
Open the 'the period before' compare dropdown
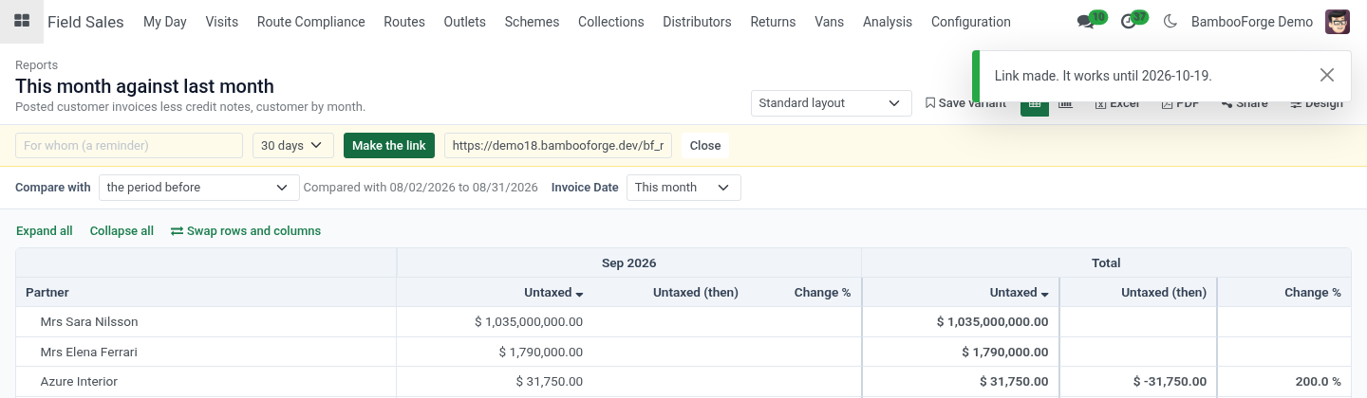point(199,188)
